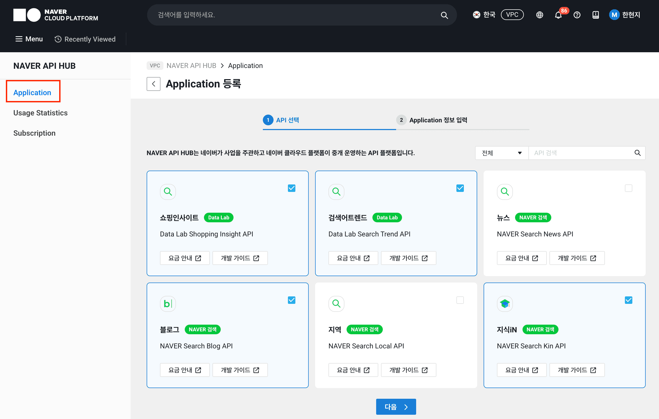Open the help question mark icon
This screenshot has width=659, height=419.
577,15
